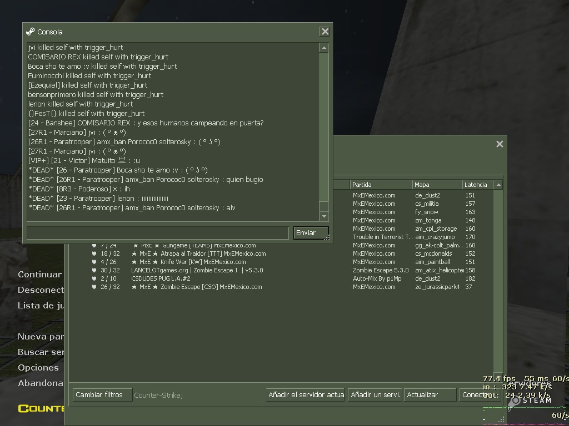Click the zm_cpl_storage map cell
This screenshot has height=426, width=569.
click(x=436, y=229)
